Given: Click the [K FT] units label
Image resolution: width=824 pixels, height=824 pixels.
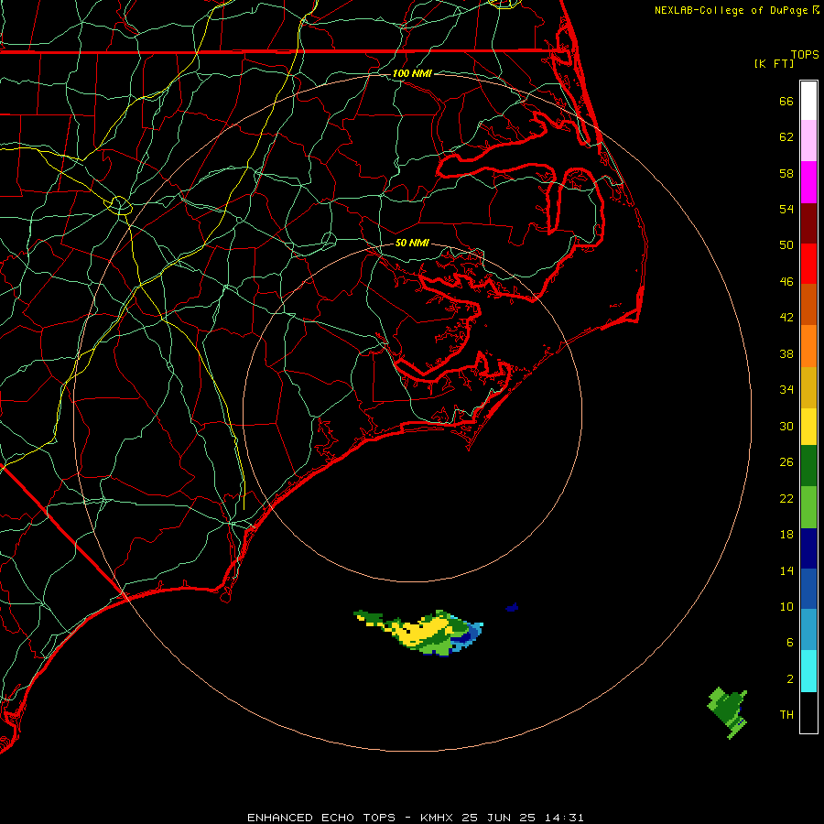Looking at the screenshot, I should point(774,64).
